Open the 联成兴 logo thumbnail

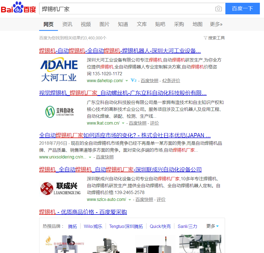tap(60, 189)
